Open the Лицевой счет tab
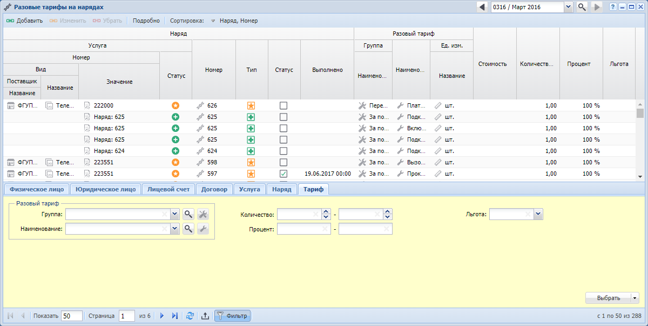Image resolution: width=648 pixels, height=326 pixels. (x=168, y=189)
